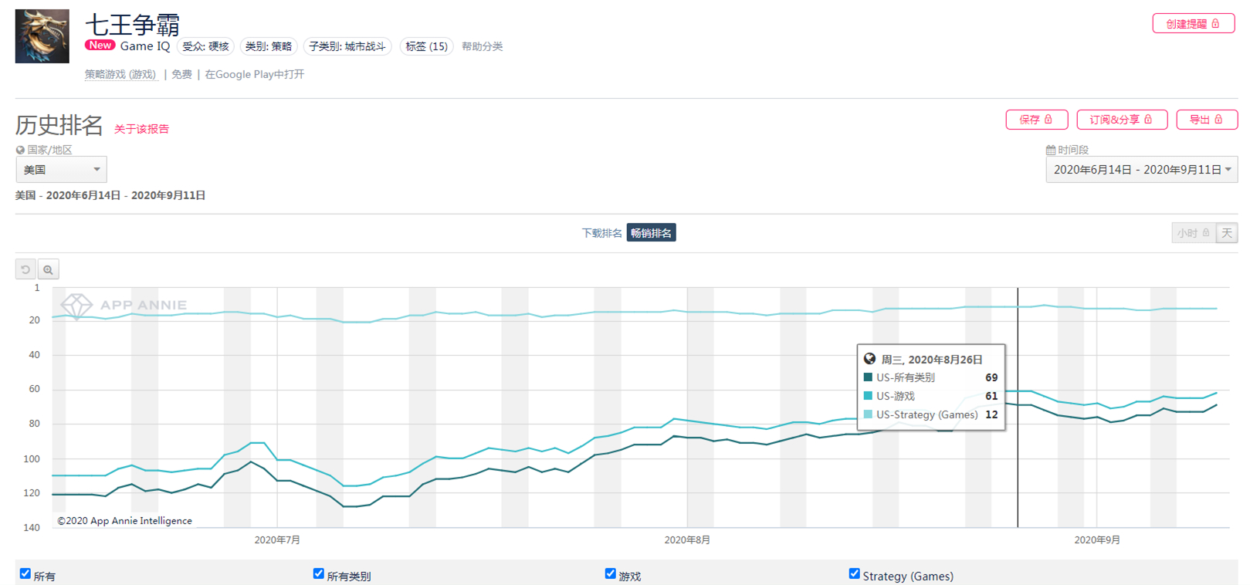Uncheck the 所有 checkbox
1250x585 pixels.
coord(25,573)
